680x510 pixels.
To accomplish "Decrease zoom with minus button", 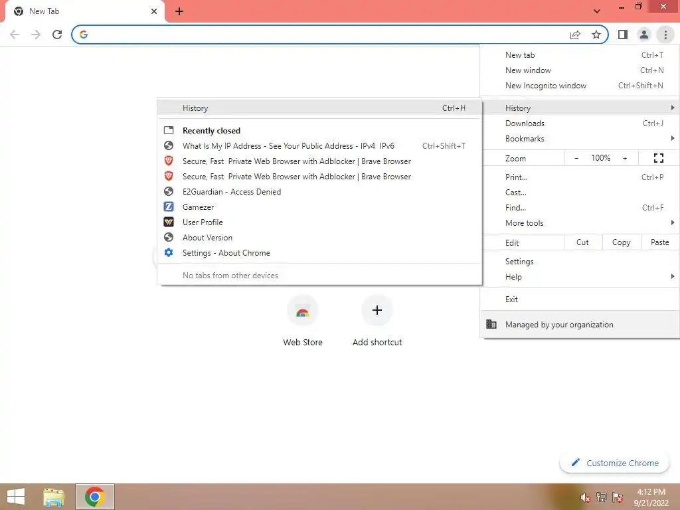I will pyautogui.click(x=576, y=158).
